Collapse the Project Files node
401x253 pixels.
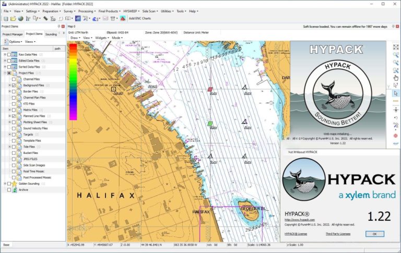(x=5, y=73)
